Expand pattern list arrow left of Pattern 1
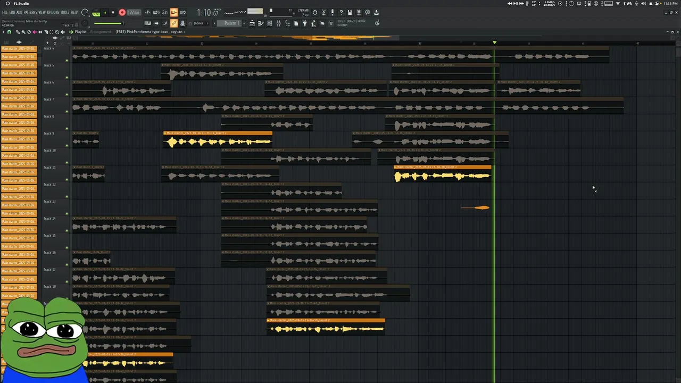 pyautogui.click(x=214, y=23)
